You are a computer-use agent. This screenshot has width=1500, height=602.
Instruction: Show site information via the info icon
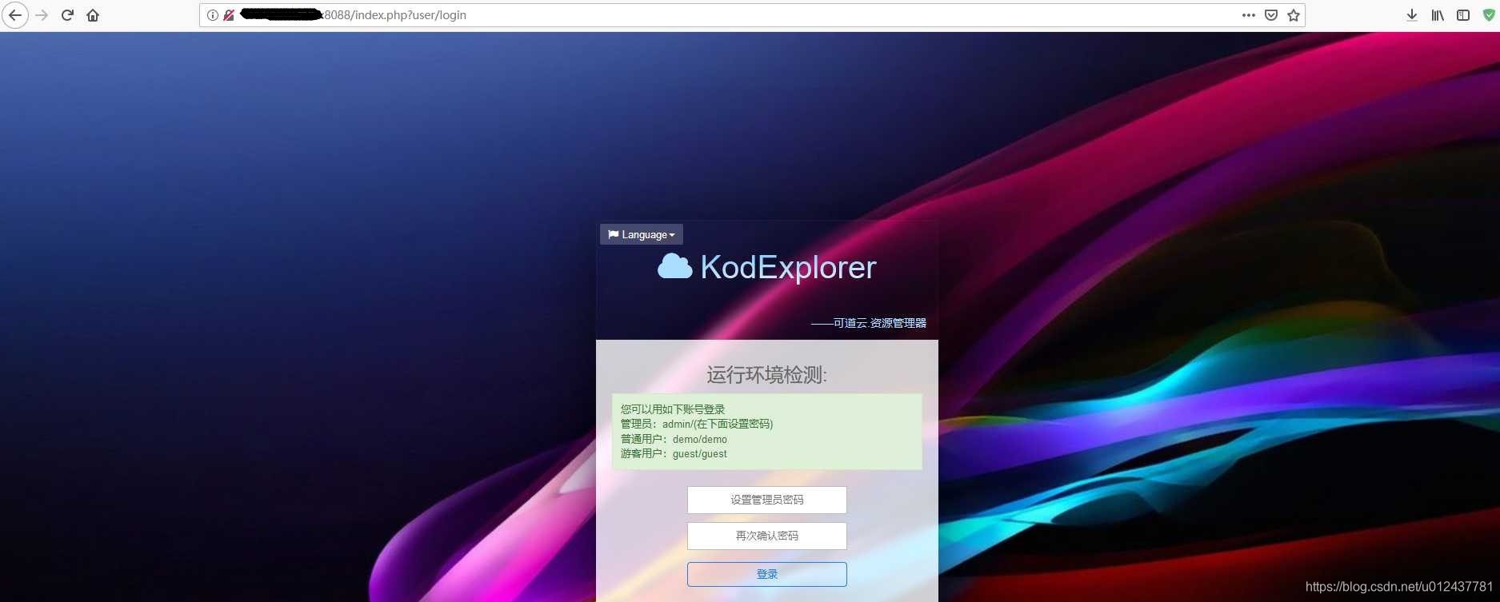tap(213, 15)
